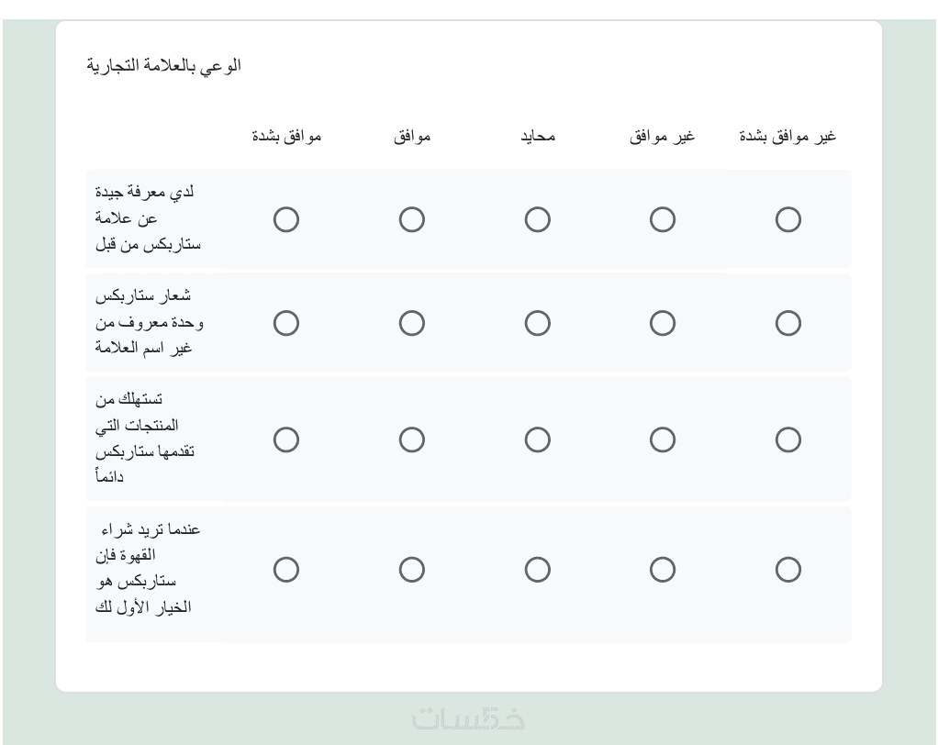
Task: Select 'موافق بشدة' for the Starbucks logo recognition row
Action: tap(286, 323)
